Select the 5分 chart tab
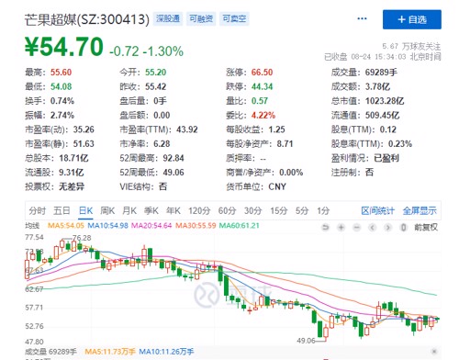This screenshot has width=459, height=360. pos(302,210)
